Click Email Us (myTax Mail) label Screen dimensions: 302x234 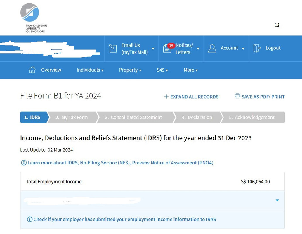point(135,49)
